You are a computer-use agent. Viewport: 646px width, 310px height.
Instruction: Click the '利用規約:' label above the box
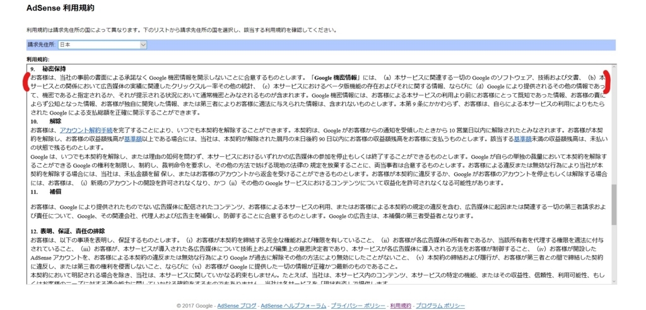(x=38, y=59)
